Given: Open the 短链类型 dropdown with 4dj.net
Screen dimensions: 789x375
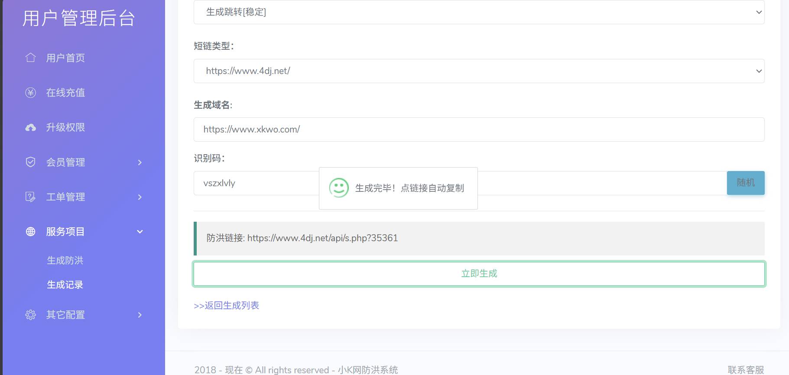Looking at the screenshot, I should 479,71.
